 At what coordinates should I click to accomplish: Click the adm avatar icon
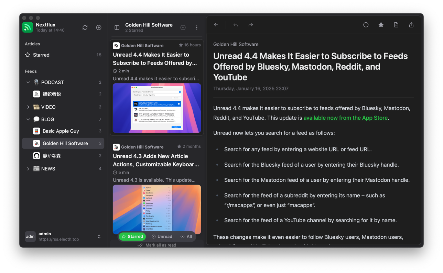pos(30,237)
